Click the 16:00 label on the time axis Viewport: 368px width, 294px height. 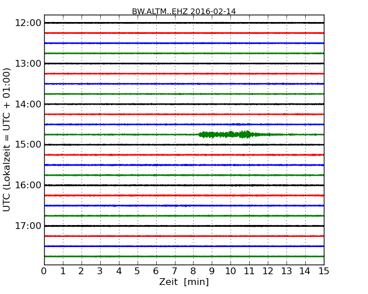(x=28, y=185)
